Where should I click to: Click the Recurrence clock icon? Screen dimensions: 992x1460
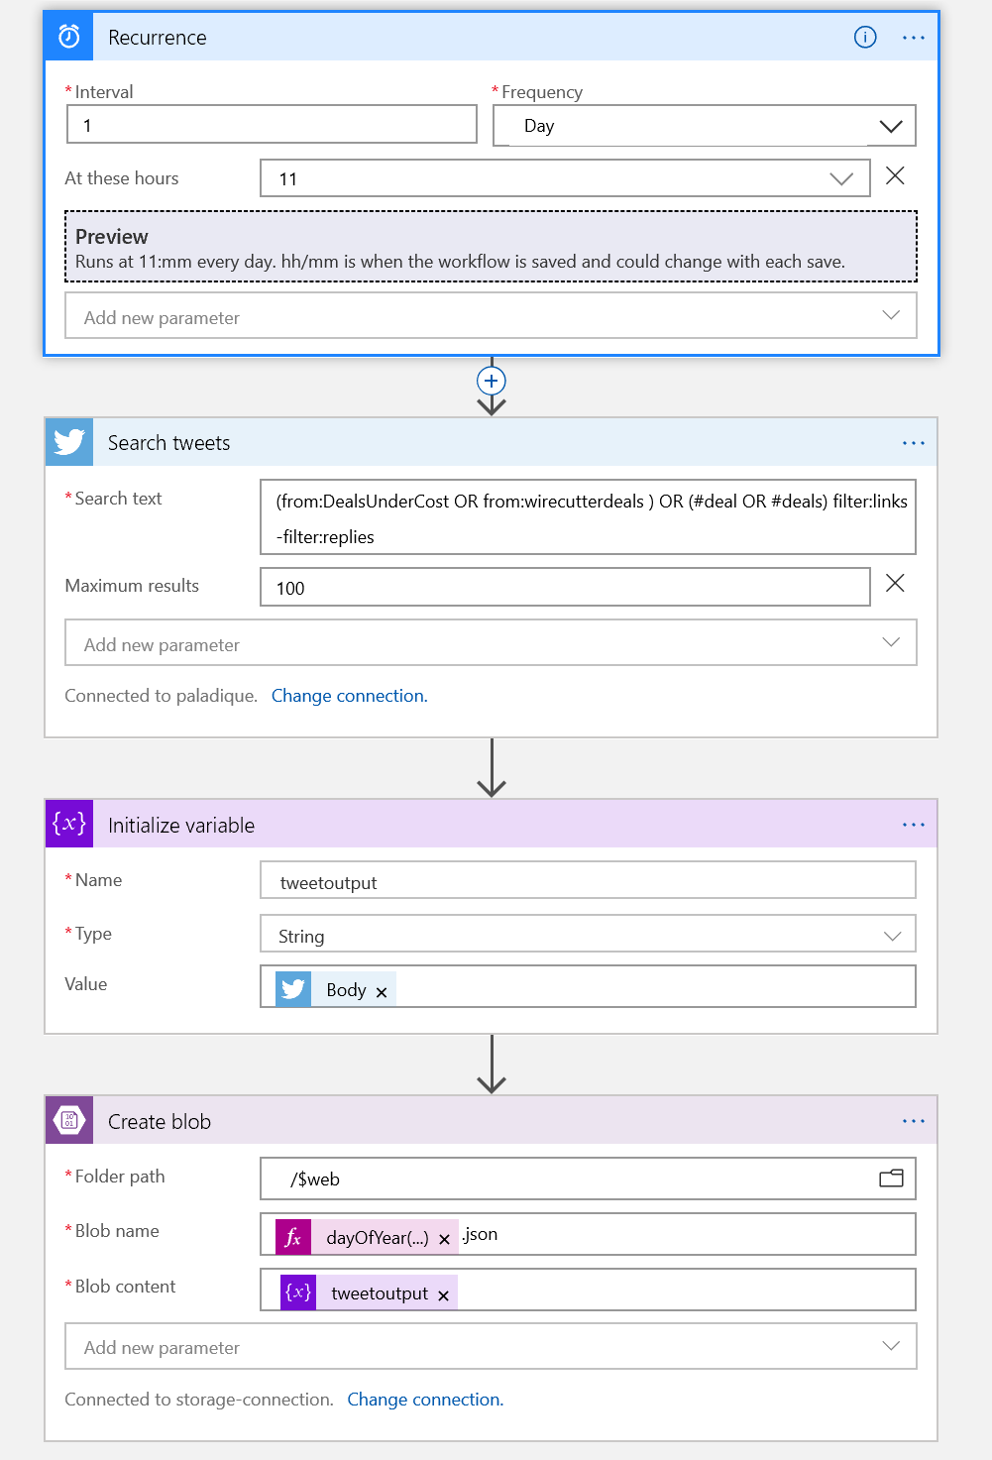coord(68,36)
